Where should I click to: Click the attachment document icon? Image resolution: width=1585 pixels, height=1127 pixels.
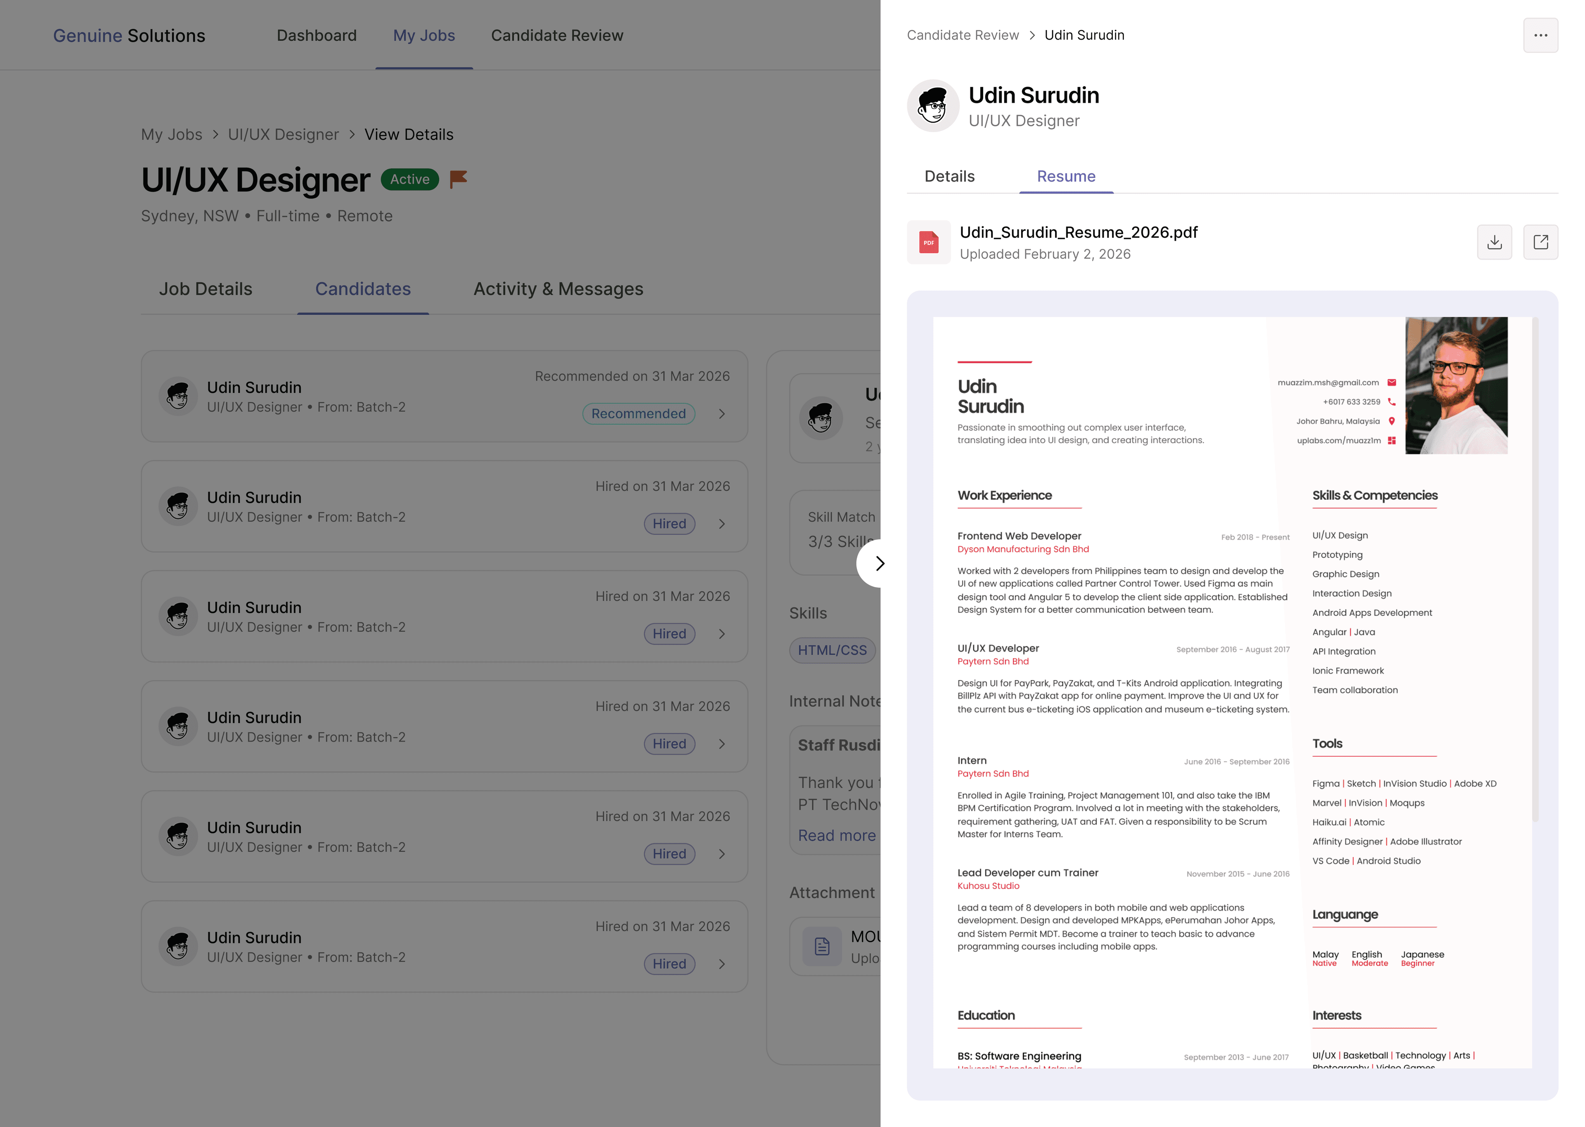tap(822, 946)
